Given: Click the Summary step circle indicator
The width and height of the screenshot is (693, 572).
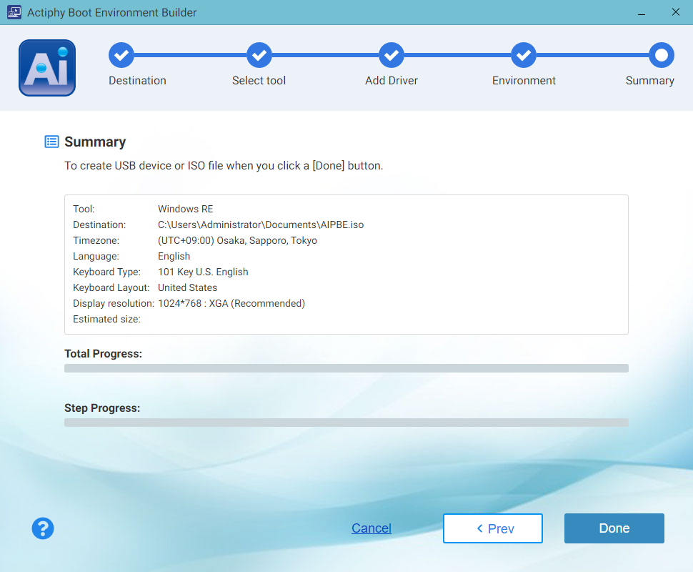Looking at the screenshot, I should [x=661, y=55].
